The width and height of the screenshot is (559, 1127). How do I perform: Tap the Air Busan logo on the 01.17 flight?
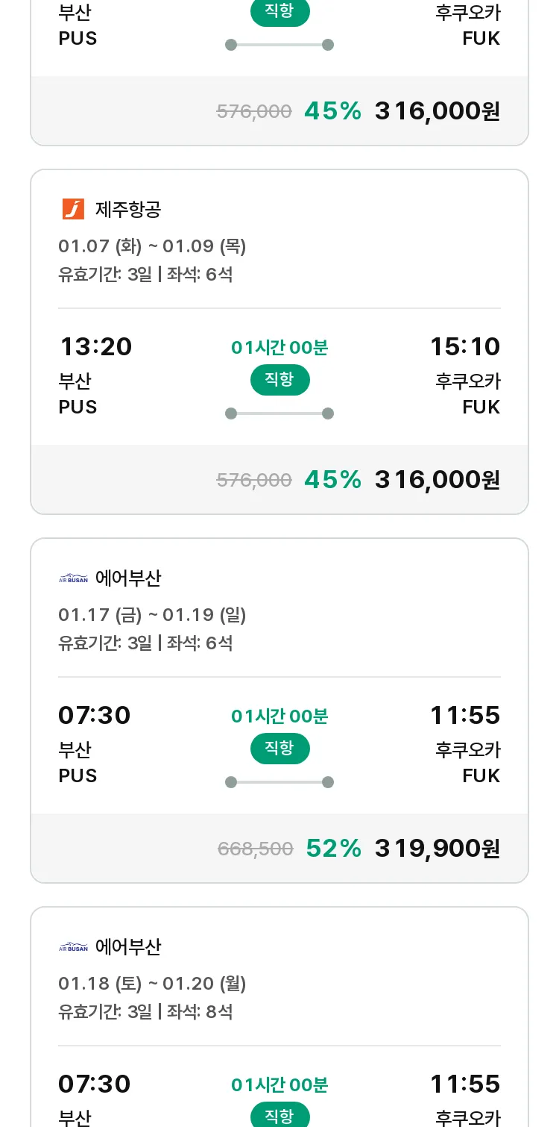pyautogui.click(x=73, y=578)
